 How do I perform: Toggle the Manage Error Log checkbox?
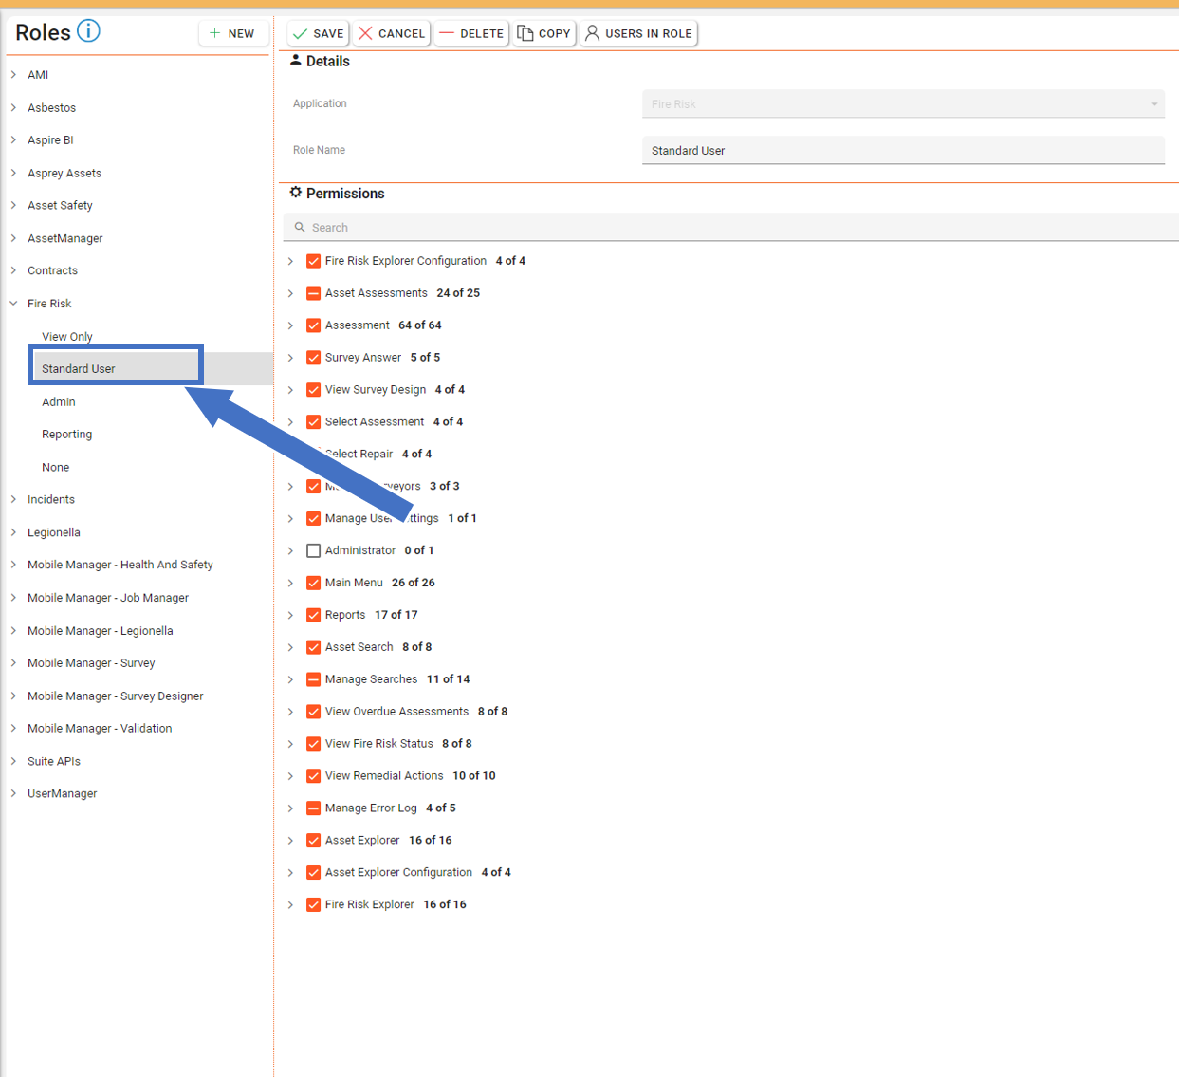(x=313, y=808)
